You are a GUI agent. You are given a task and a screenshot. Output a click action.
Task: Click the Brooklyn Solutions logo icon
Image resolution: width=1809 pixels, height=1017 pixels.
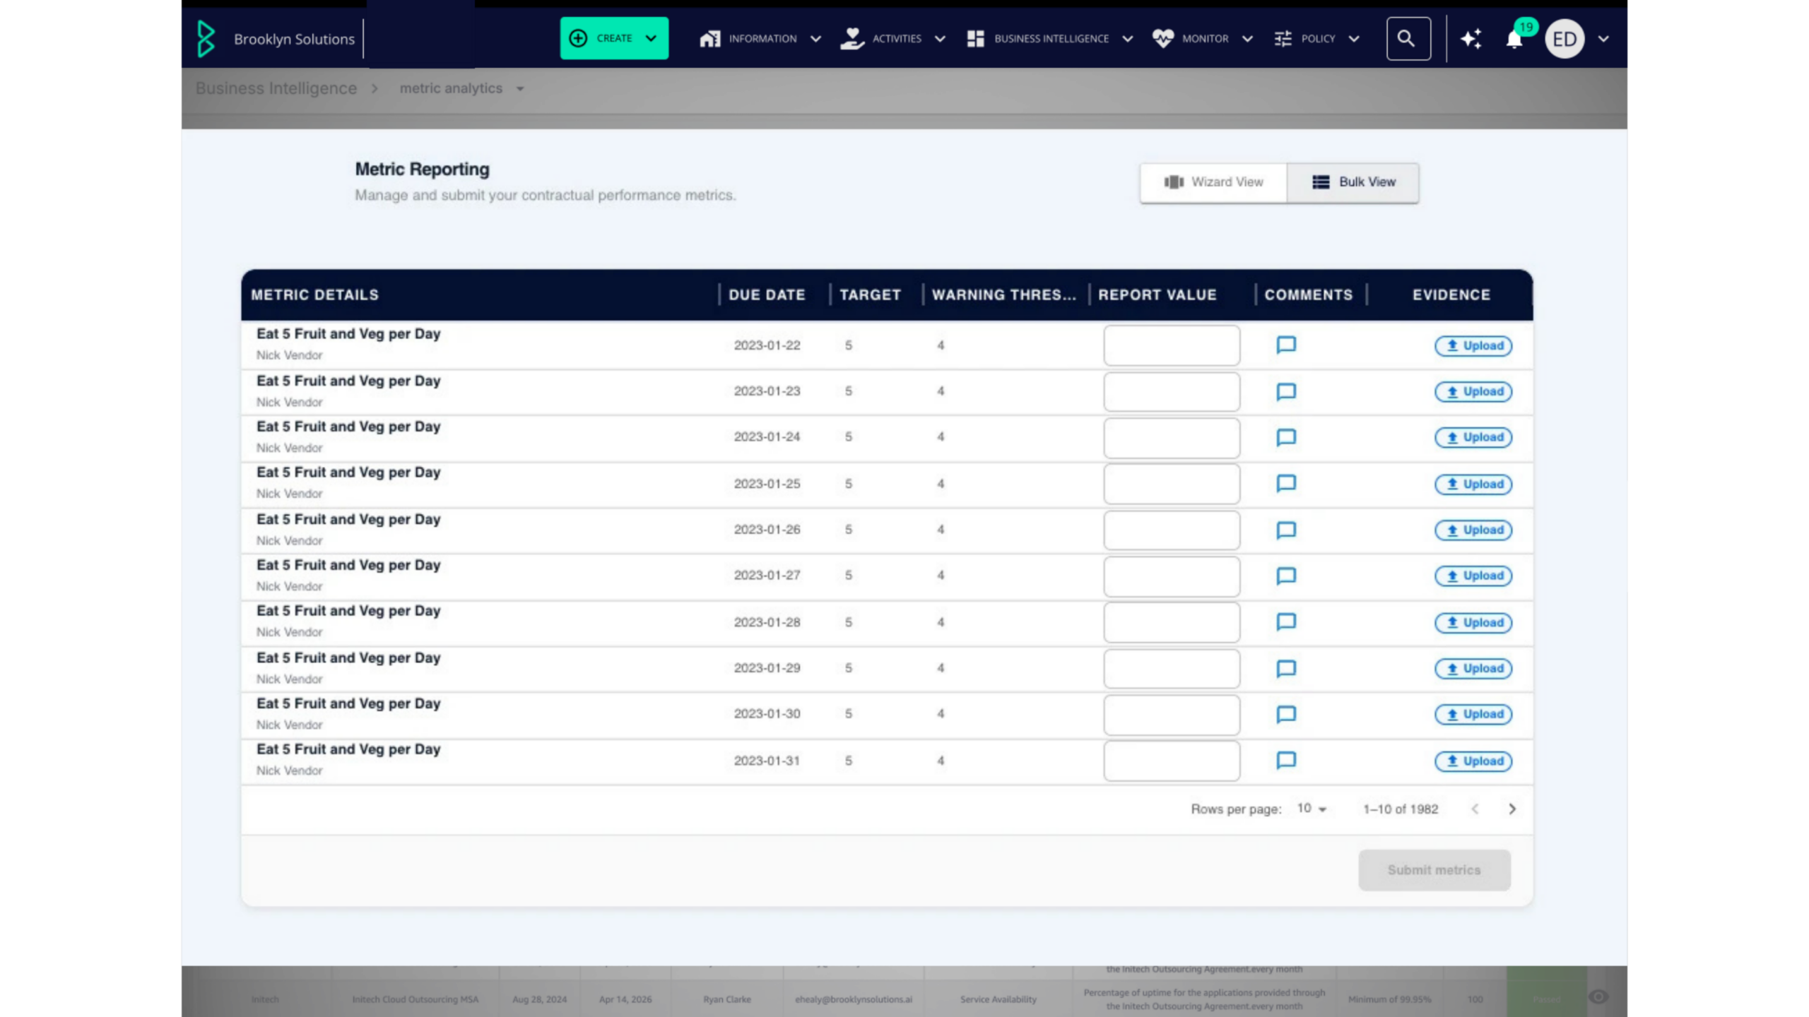pos(206,38)
